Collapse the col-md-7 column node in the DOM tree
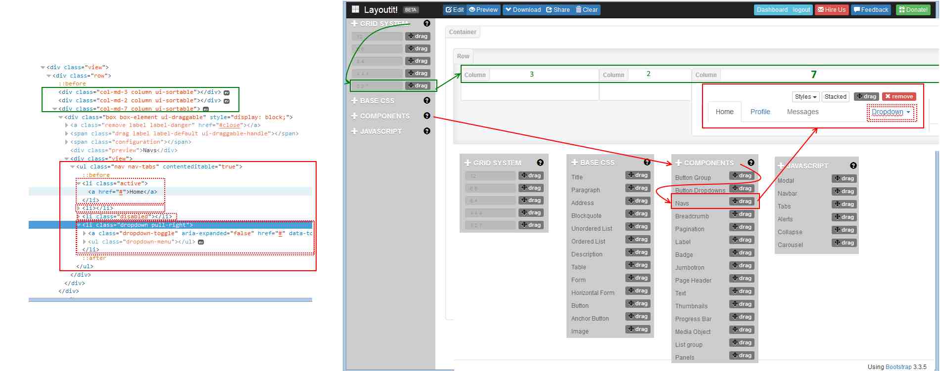940x371 pixels. click(54, 109)
